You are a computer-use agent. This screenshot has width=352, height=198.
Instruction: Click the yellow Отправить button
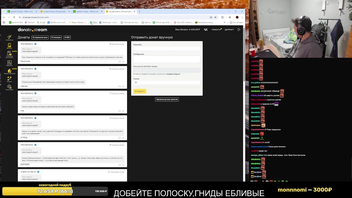140,91
